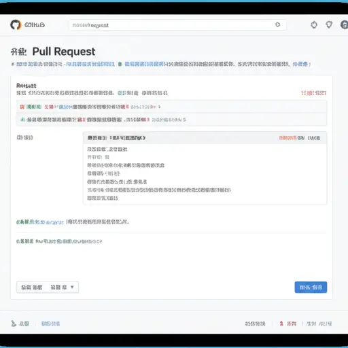Open the dropdown button with the down arrow

pyautogui.click(x=48, y=287)
